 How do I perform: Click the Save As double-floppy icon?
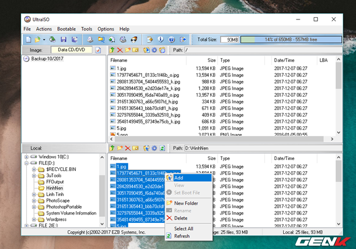[75, 39]
